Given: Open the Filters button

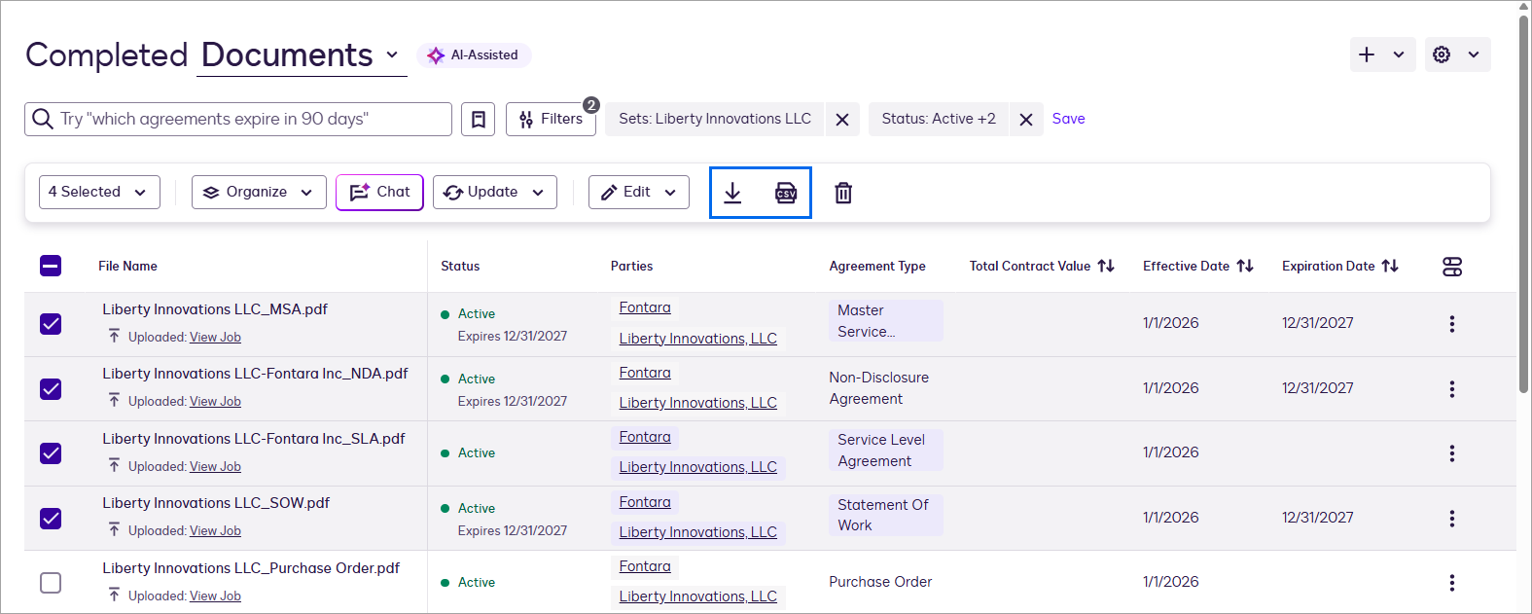Looking at the screenshot, I should pos(551,119).
